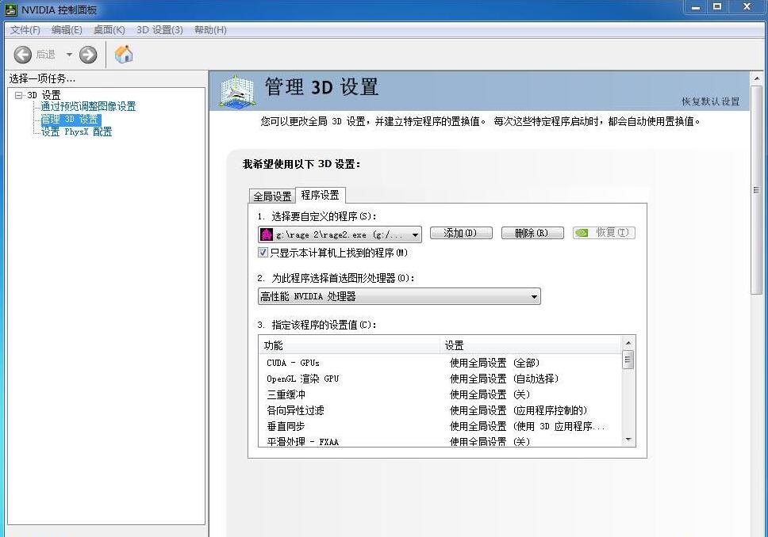This screenshot has width=768, height=537.
Task: Select the OpenGL 渲染 GPU setting row
Action: coord(440,379)
